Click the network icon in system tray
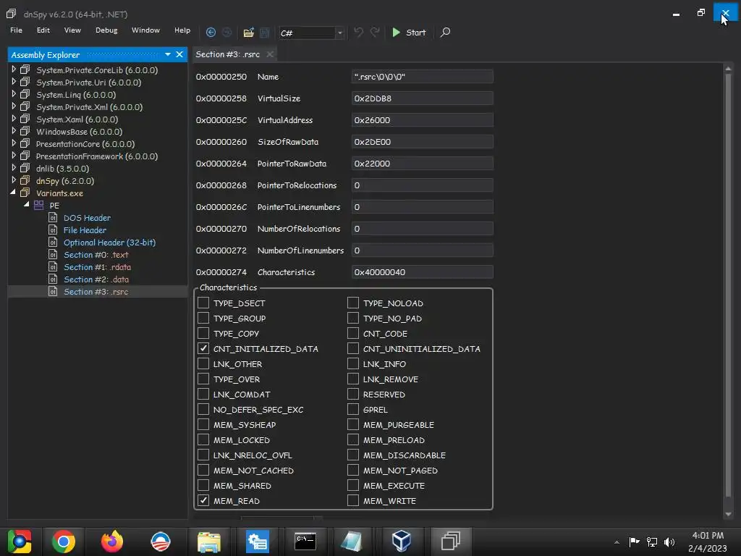 pos(652,542)
